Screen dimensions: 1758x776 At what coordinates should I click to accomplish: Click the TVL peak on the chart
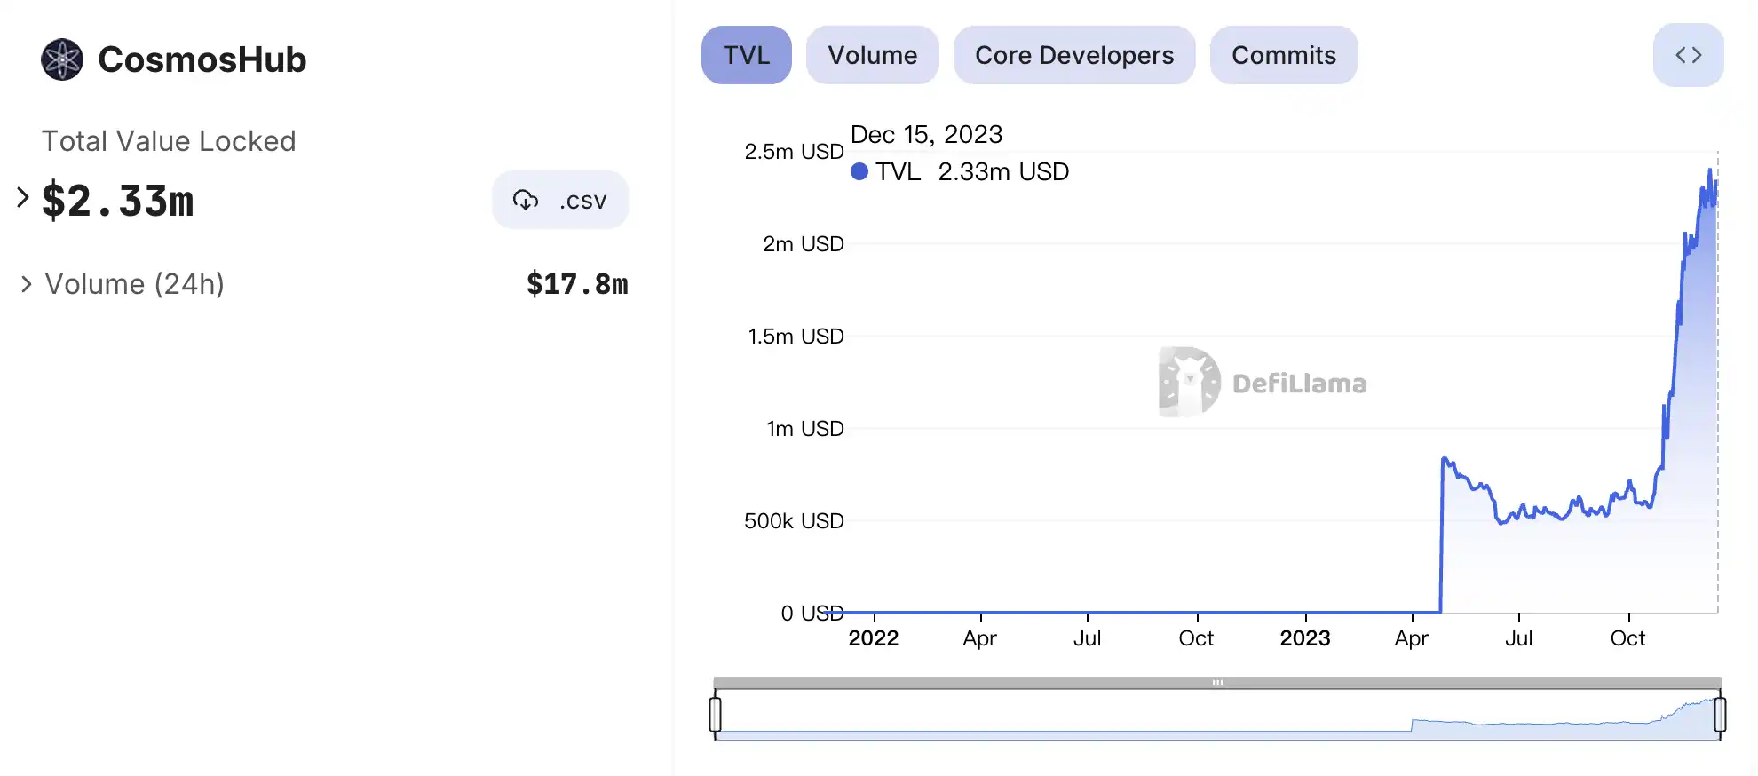1710,170
